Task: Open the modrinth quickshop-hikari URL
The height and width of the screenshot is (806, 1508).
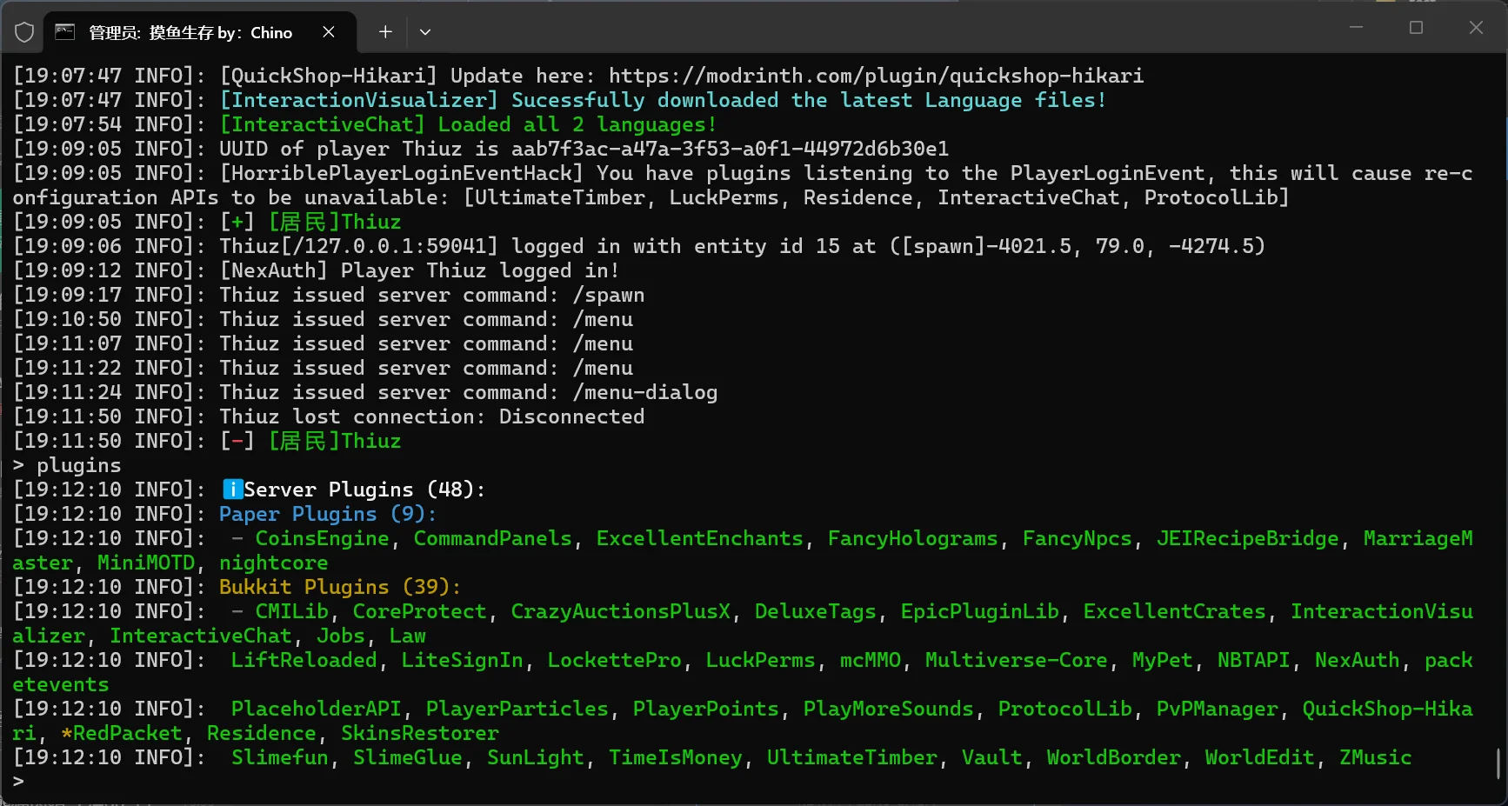Action: pyautogui.click(x=876, y=76)
